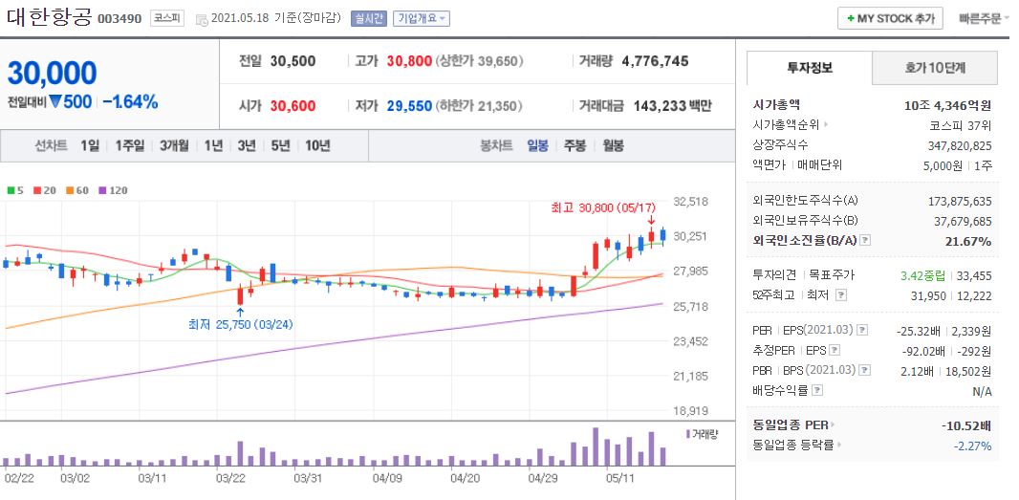This screenshot has height=500, width=1019.
Task: Click the red 20-day moving average legend
Action: 44,190
